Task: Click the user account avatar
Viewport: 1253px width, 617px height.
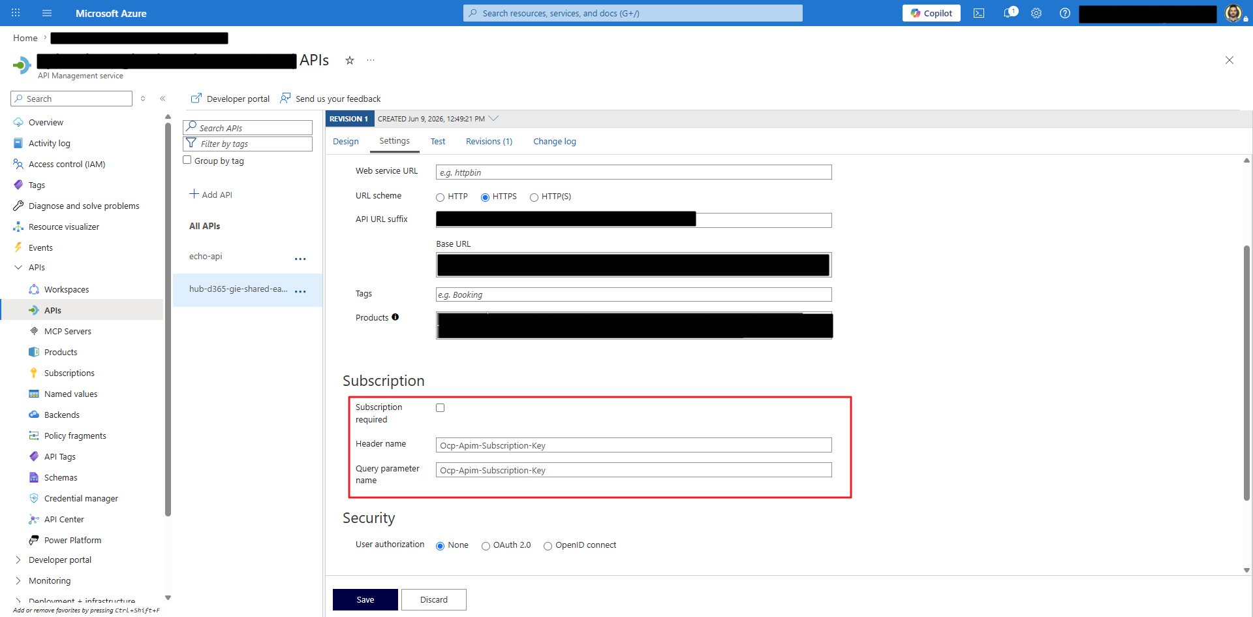Action: point(1233,13)
